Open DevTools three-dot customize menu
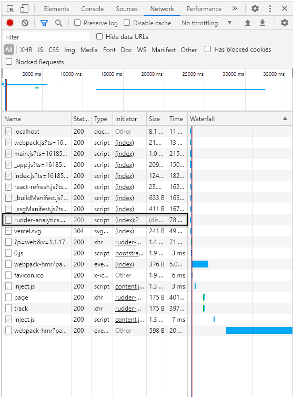Image resolution: width=293 pixels, height=397 pixels. coord(270,8)
